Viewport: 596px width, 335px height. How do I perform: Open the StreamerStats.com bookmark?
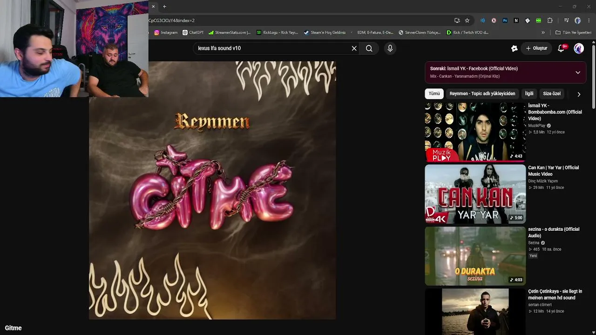click(230, 33)
